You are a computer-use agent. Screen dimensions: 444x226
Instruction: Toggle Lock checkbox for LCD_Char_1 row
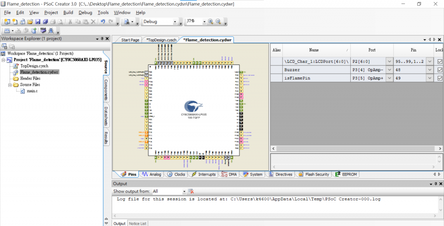pos(440,61)
